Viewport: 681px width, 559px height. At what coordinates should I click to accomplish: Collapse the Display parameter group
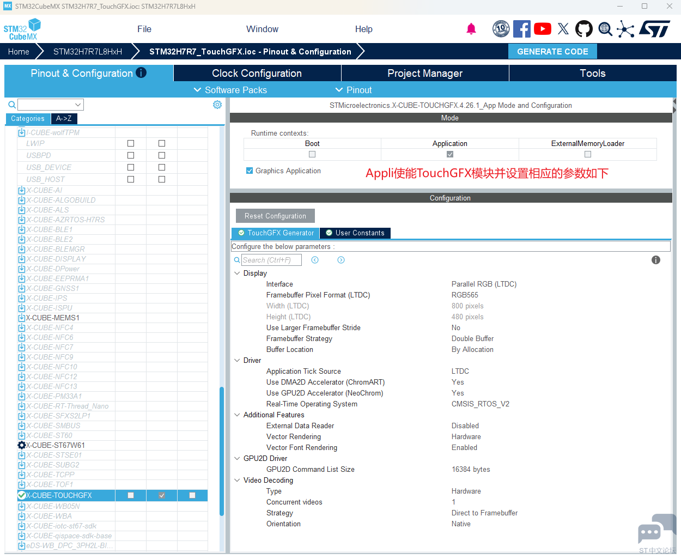pos(237,273)
